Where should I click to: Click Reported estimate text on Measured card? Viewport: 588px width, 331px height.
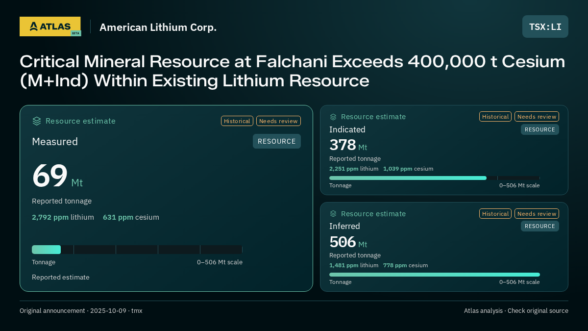point(61,277)
